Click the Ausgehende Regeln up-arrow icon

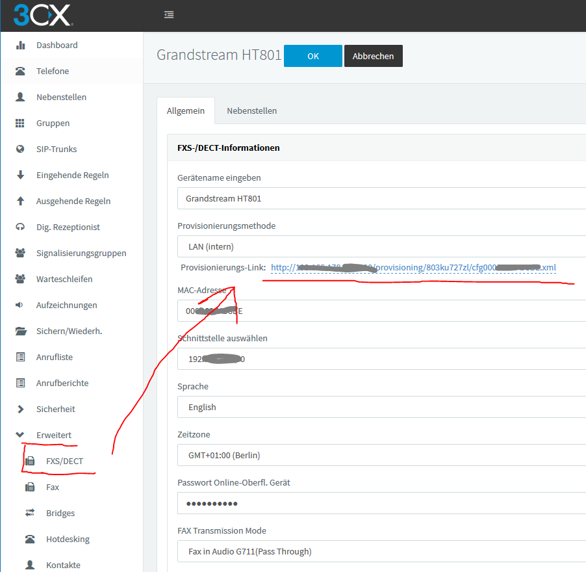(21, 201)
